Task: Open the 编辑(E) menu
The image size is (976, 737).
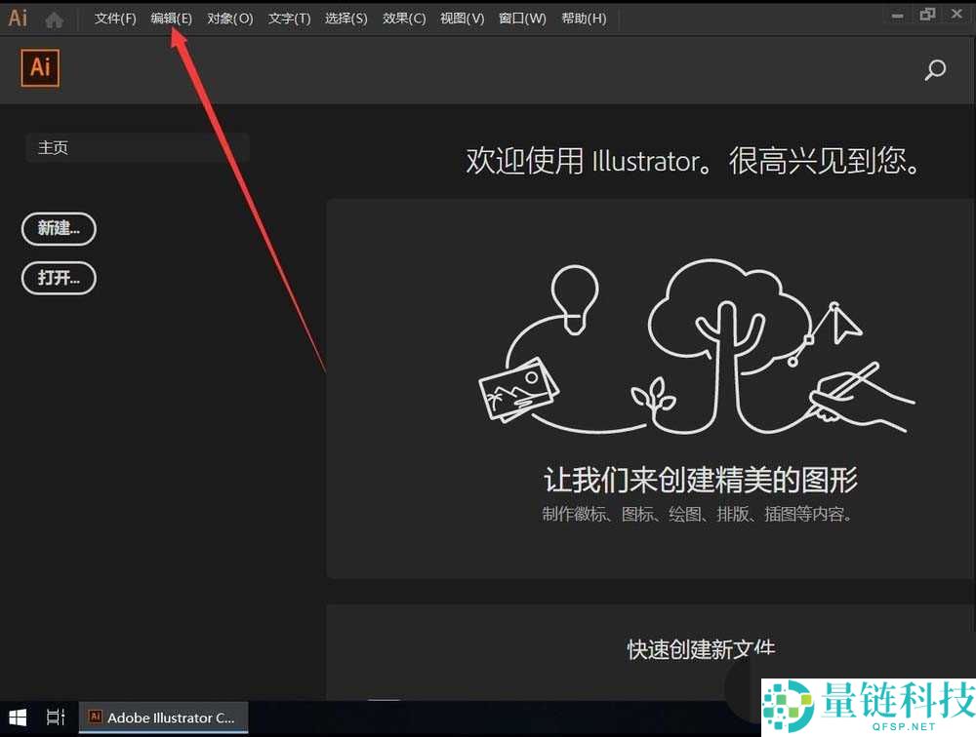Action: [x=172, y=19]
